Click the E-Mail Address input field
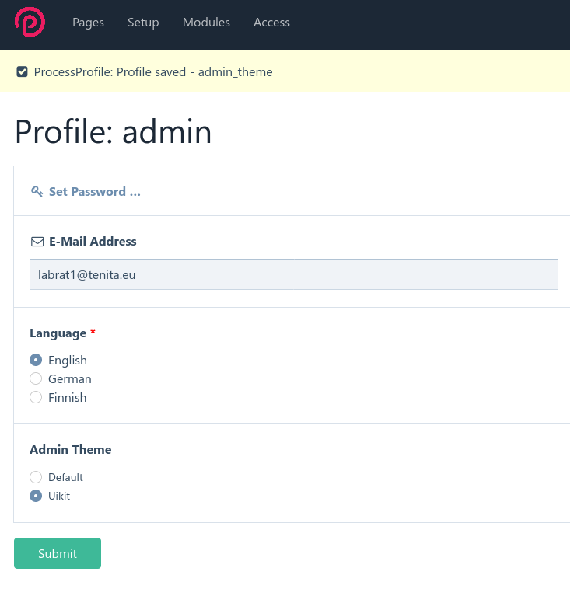This screenshot has width=570, height=589. pos(294,274)
